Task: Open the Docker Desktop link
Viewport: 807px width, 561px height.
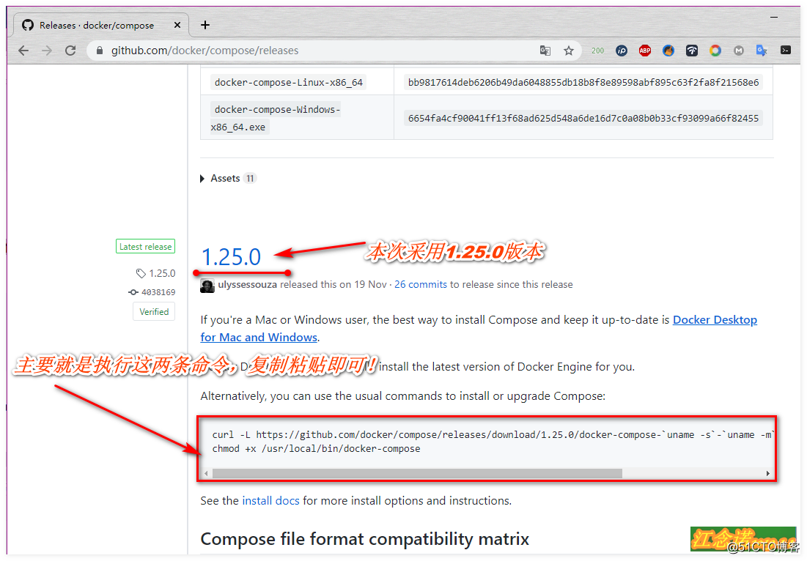Action: [715, 320]
